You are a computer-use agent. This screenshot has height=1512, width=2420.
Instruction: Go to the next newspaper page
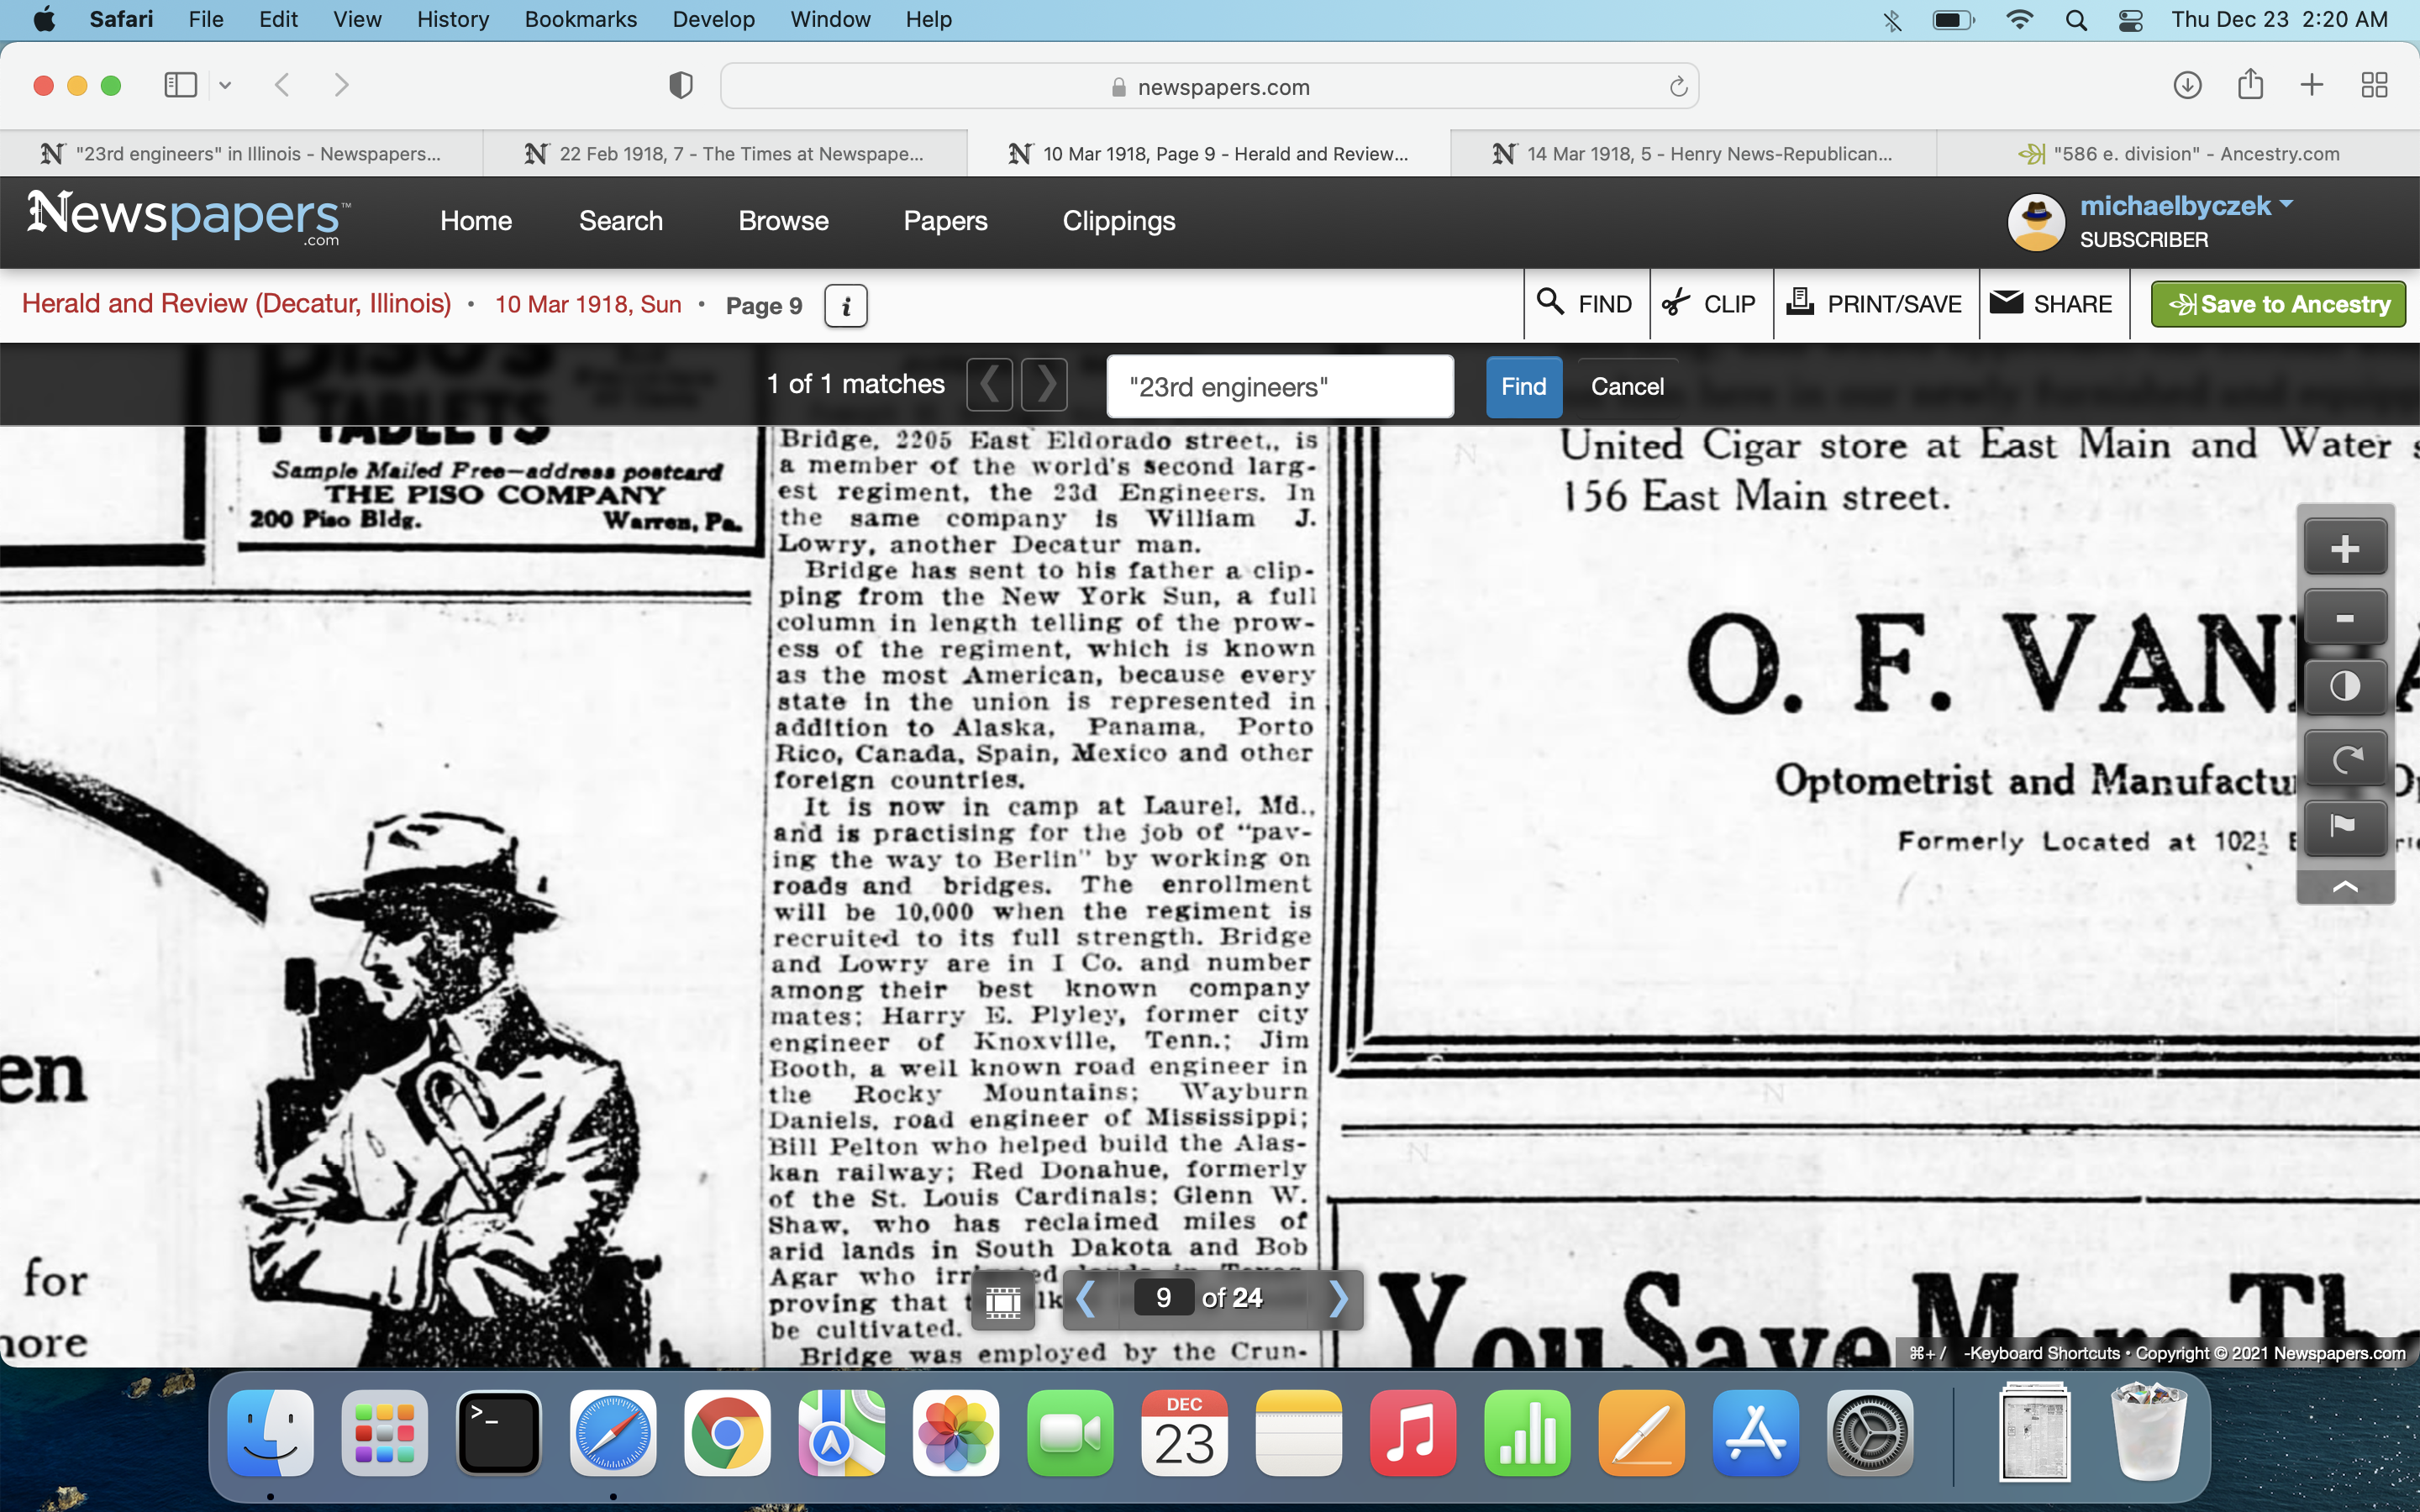(1338, 1299)
